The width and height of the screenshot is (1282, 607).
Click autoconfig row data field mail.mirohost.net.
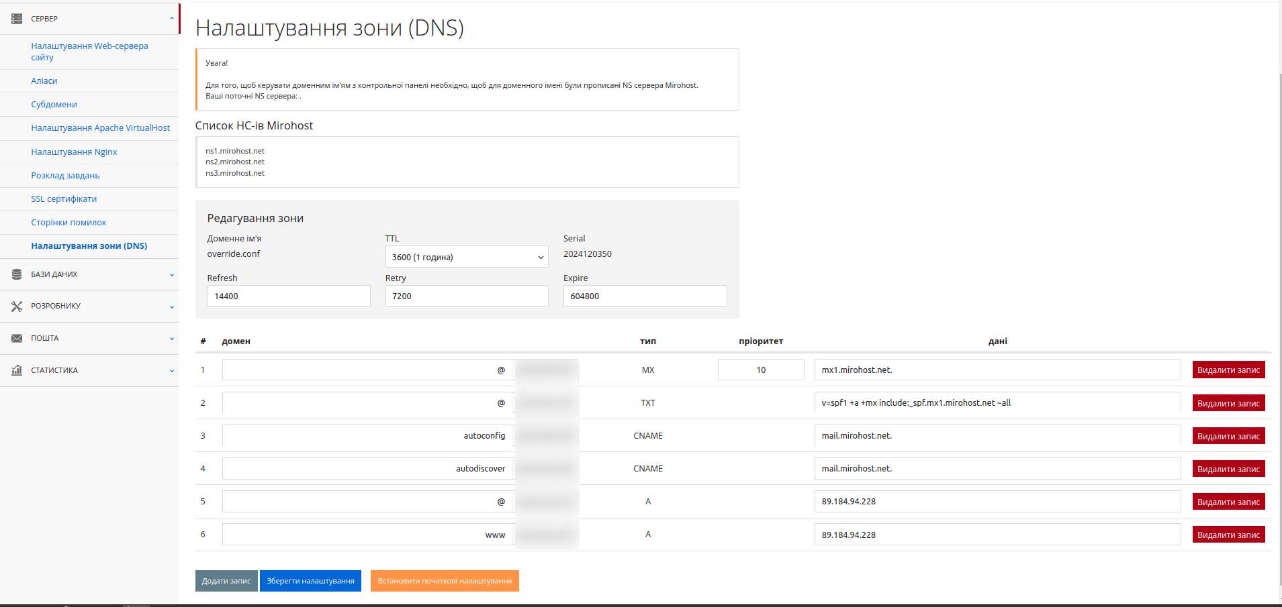997,435
